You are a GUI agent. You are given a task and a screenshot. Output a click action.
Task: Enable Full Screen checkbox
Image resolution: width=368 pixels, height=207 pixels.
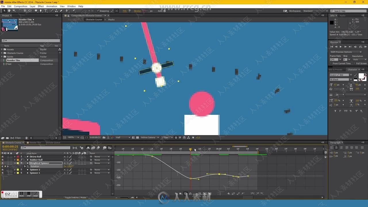(354, 64)
